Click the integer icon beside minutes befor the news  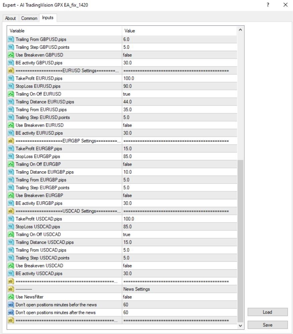11,305
